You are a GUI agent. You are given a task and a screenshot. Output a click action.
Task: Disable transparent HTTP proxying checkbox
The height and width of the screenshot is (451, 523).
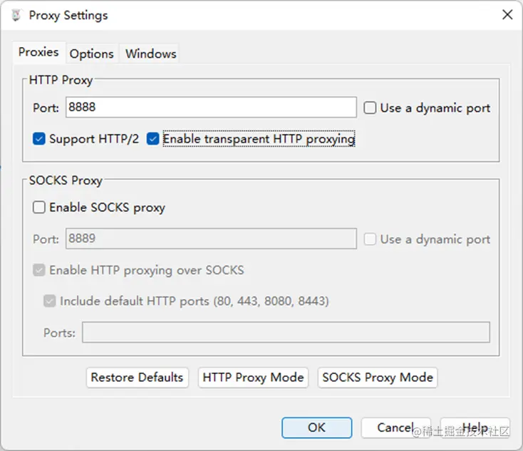pos(152,139)
